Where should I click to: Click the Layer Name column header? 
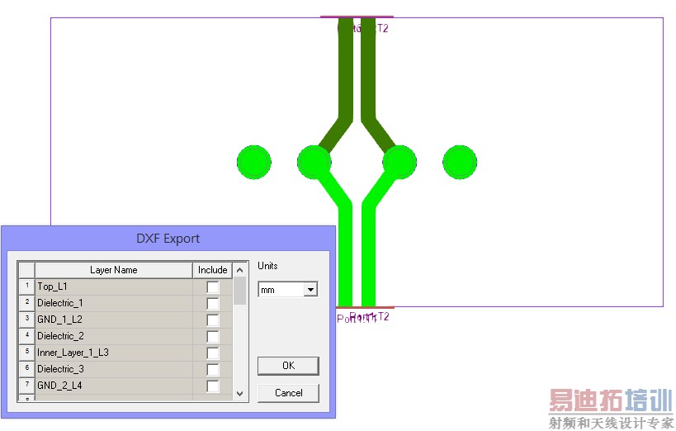[x=114, y=270]
